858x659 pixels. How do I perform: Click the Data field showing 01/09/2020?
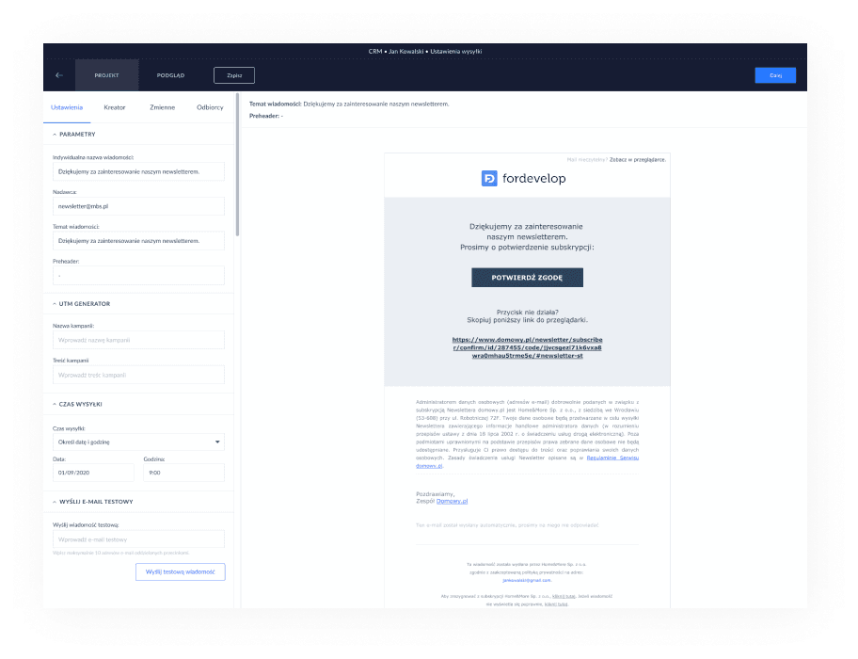pyautogui.click(x=93, y=473)
